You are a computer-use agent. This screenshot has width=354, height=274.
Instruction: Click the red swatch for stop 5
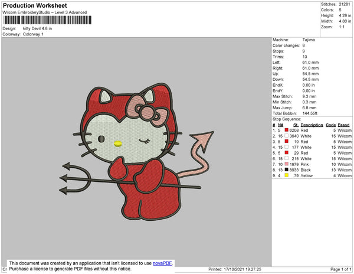click(x=287, y=152)
